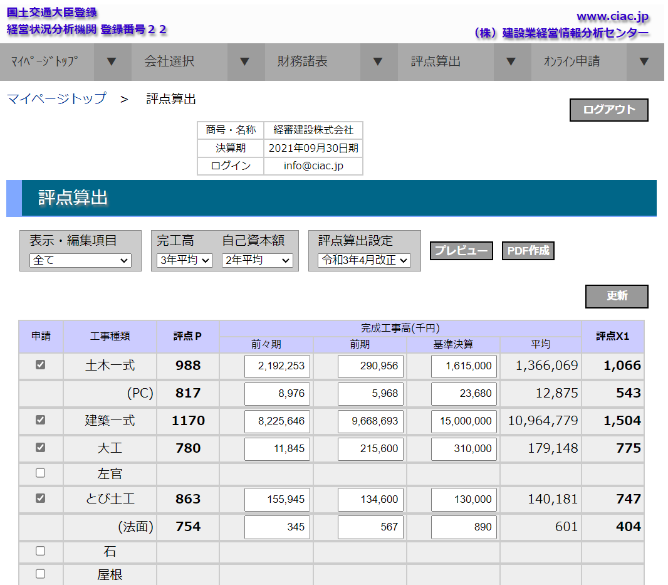Open the オンライン申請 arrow menu
Image resolution: width=668 pixels, height=585 pixels.
pyautogui.click(x=644, y=61)
